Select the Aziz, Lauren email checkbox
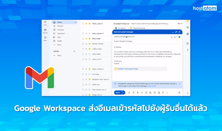Image resolution: width=222 pixels, height=131 pixels. coord(83,33)
